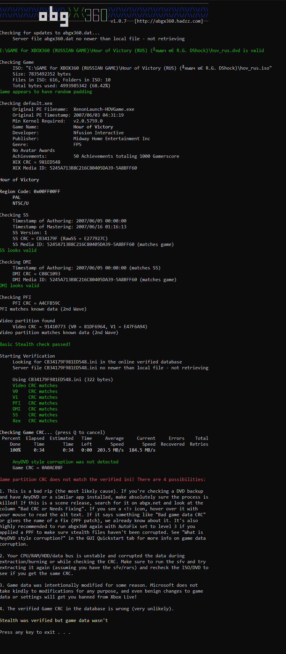Click 'Game CRC = 0A0AC08F'
Image resolution: width=286 pixels, height=654 pixels.
[38, 468]
